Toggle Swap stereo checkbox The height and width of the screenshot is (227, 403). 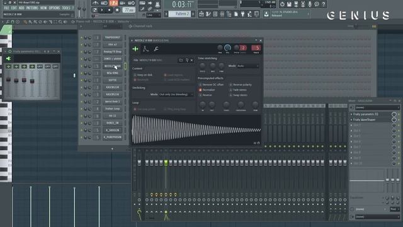pyautogui.click(x=231, y=95)
